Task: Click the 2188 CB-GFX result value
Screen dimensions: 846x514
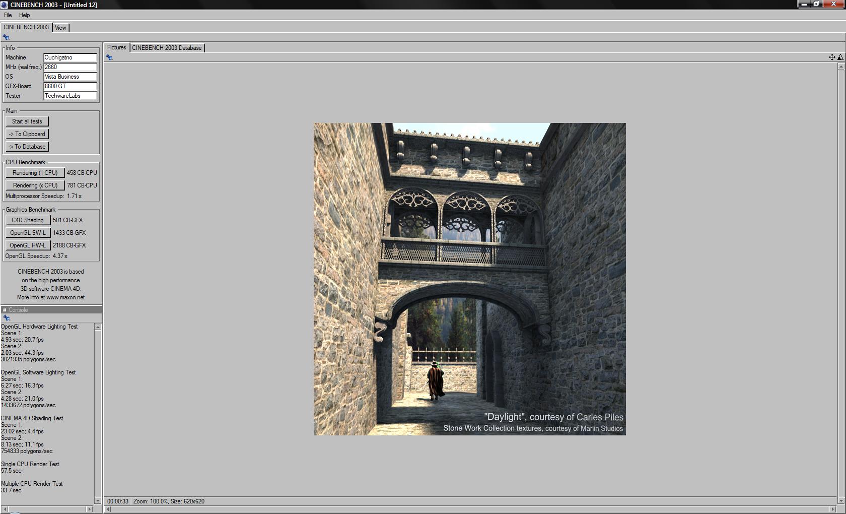Action: tap(69, 245)
